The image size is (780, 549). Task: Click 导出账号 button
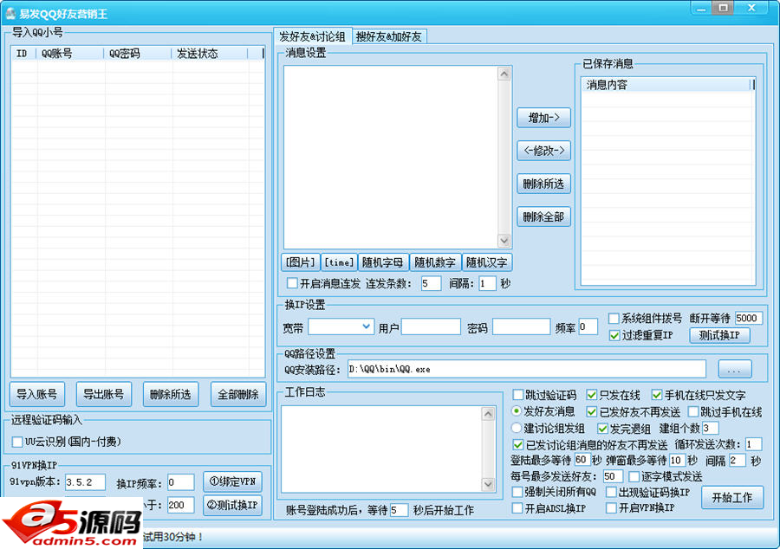coord(104,395)
